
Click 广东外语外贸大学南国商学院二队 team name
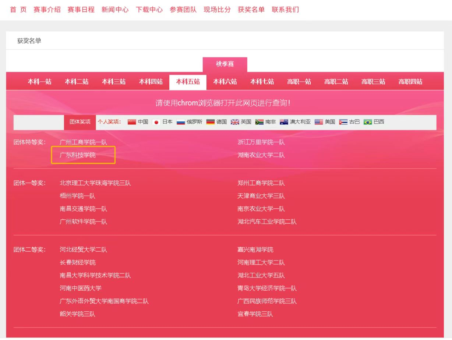104,301
